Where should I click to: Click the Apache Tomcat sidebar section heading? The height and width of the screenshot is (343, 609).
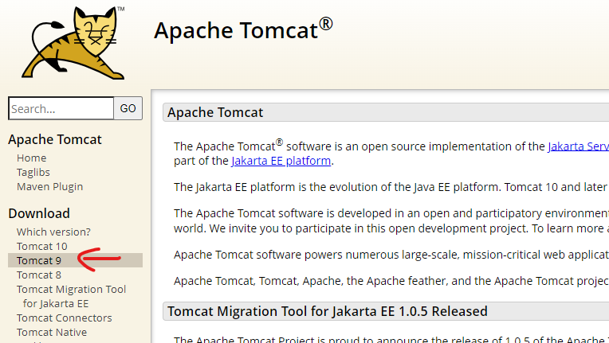[55, 139]
